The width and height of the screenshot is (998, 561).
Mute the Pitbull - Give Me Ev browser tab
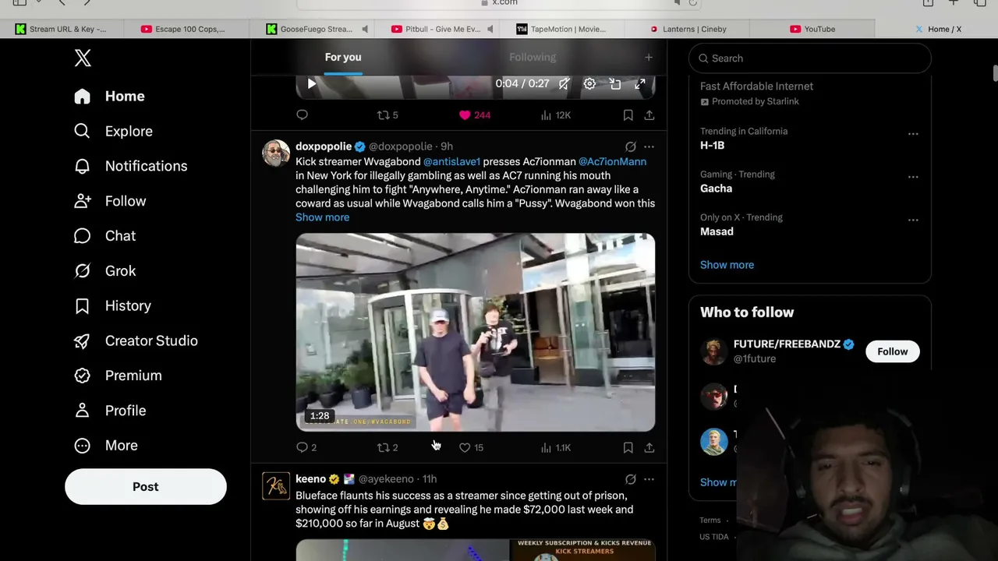point(490,30)
